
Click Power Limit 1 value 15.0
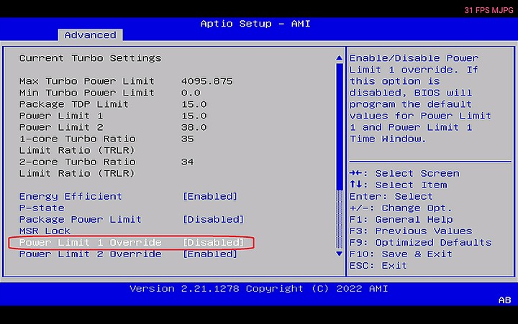[194, 116]
